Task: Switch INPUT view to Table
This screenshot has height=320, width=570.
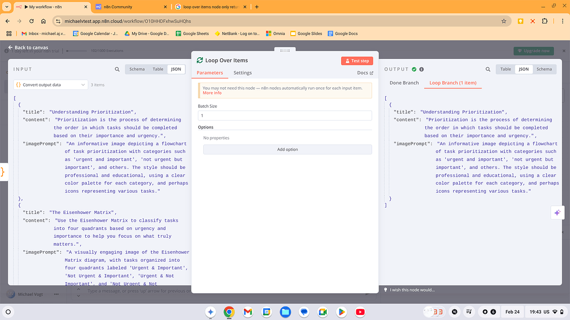Action: [x=158, y=69]
